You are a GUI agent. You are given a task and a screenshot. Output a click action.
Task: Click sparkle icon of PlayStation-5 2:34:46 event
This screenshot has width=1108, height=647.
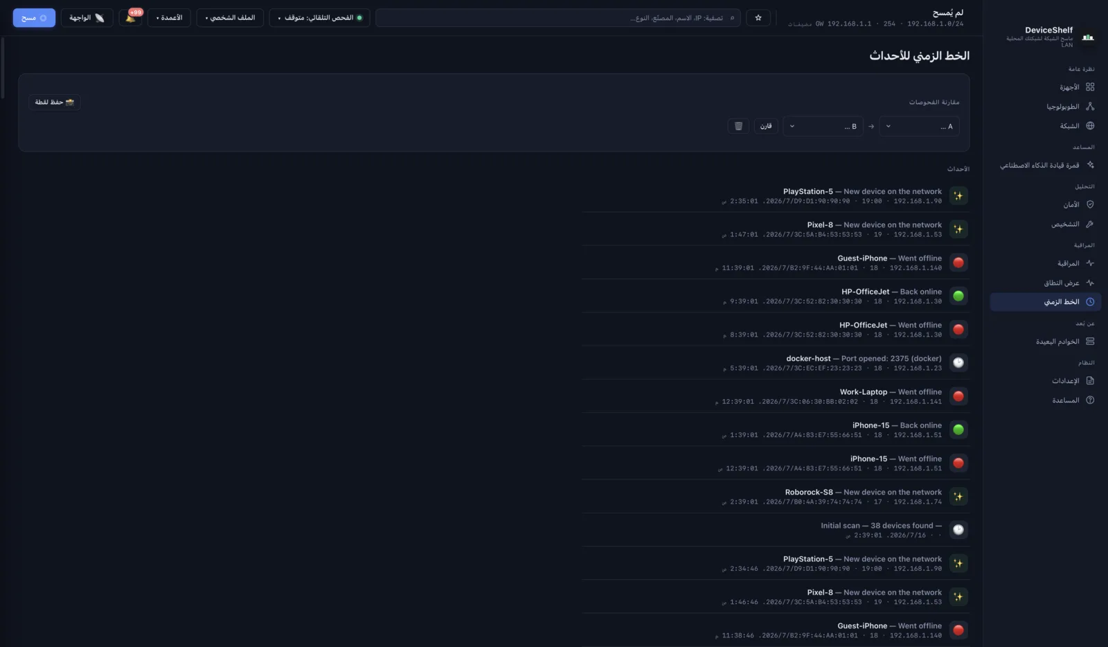[958, 563]
